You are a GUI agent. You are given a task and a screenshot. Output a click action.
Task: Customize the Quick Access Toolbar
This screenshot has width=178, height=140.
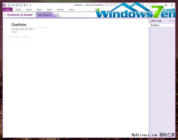click(30, 5)
